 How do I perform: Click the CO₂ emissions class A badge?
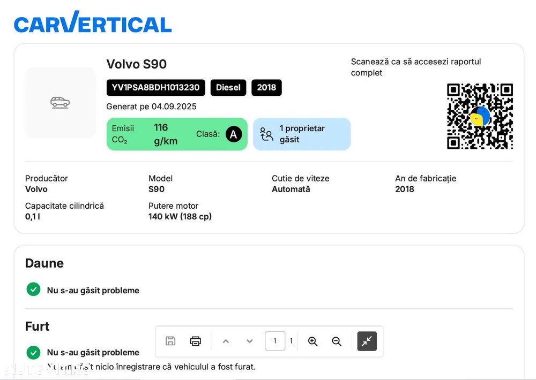(x=233, y=134)
